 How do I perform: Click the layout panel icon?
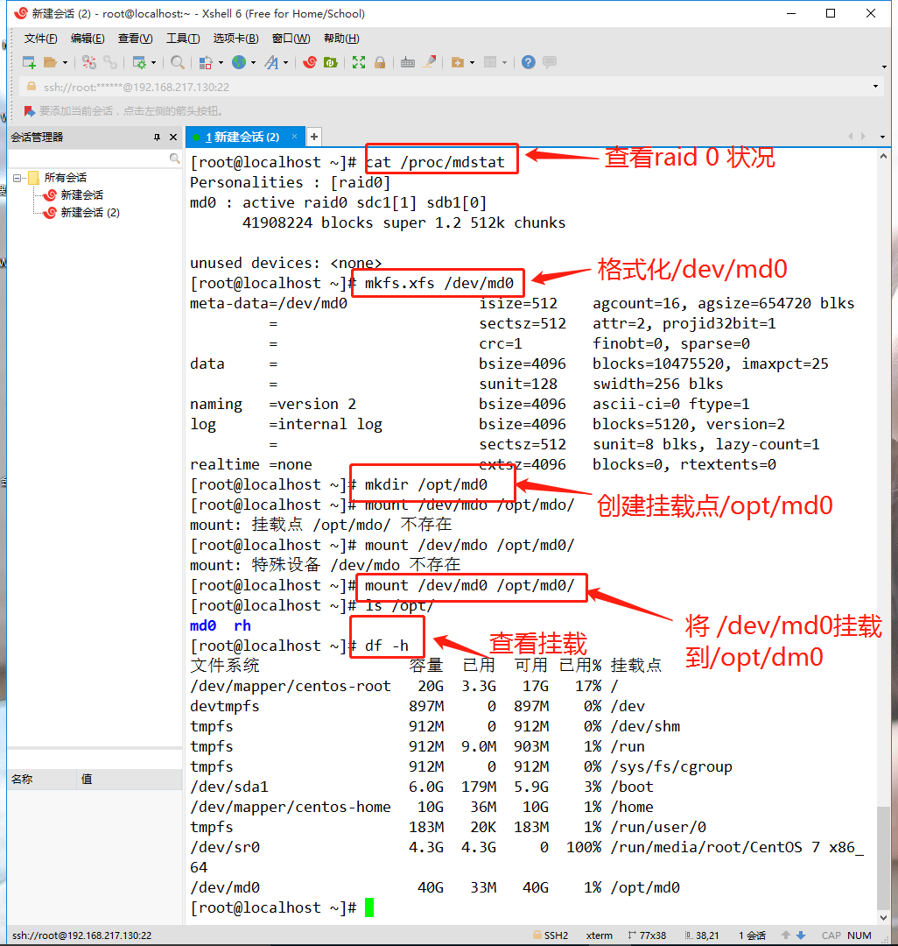491,62
